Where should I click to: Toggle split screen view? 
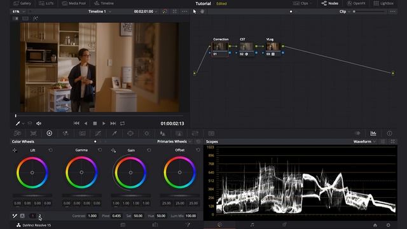25,18
